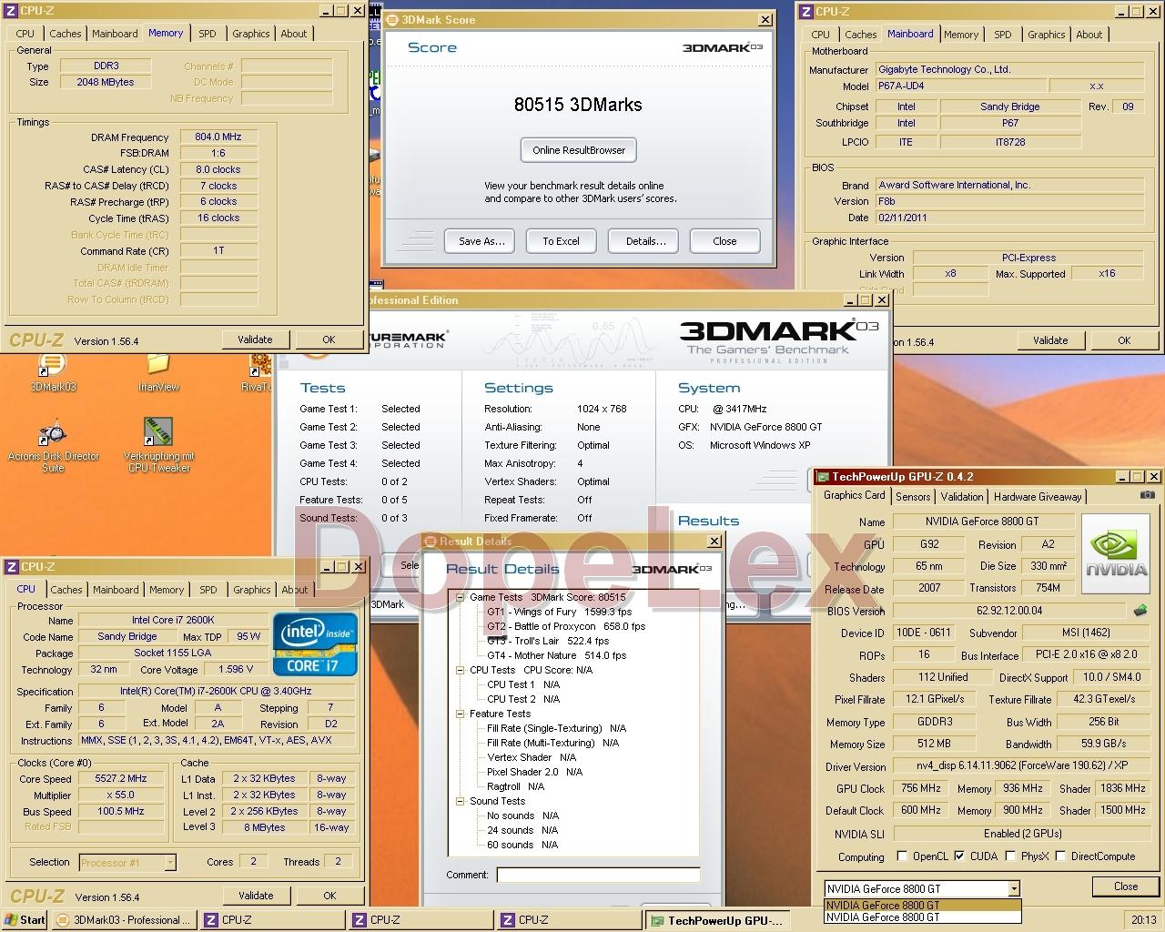Click OK in the Mainboard CPU-Z window
This screenshot has width=1165, height=932.
tap(1124, 340)
